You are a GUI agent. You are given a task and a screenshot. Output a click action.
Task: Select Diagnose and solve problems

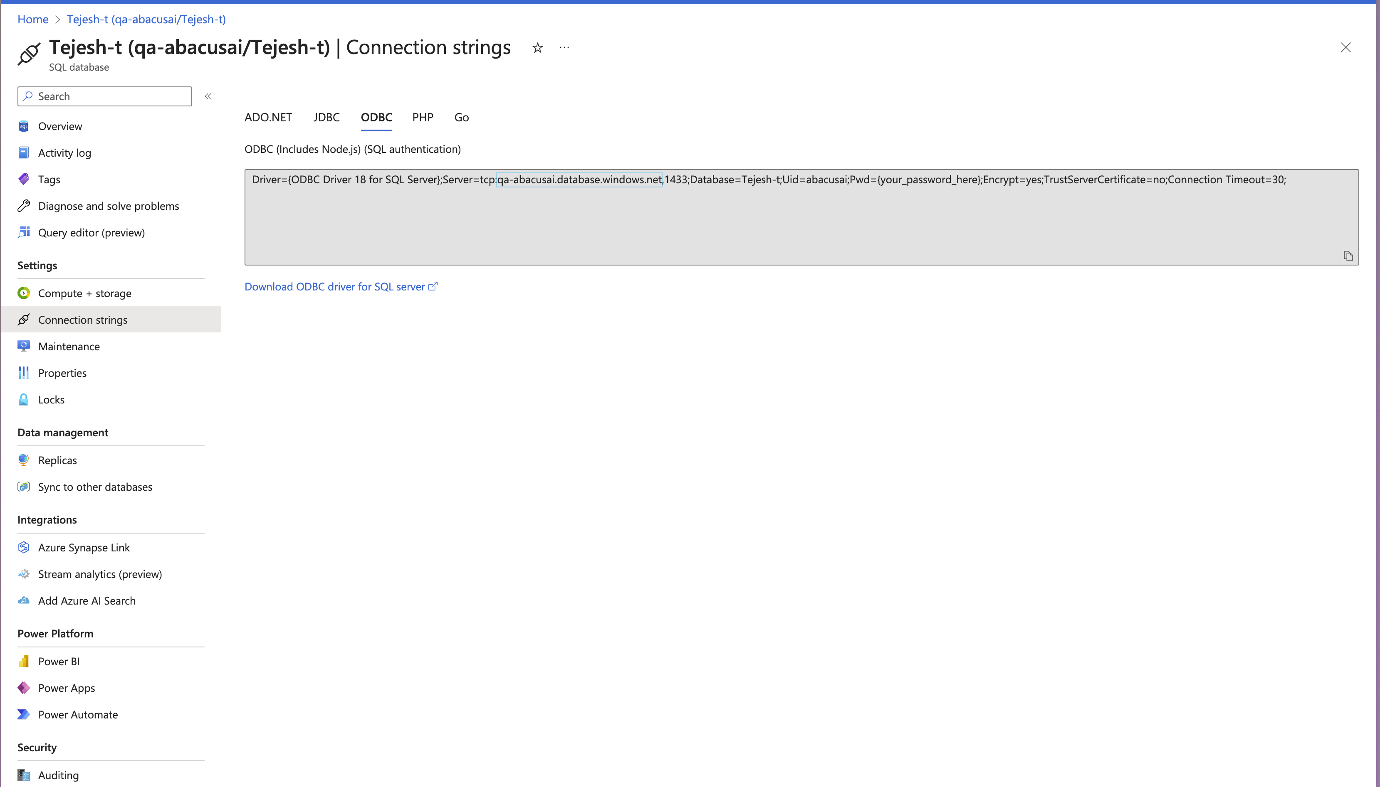(x=108, y=205)
